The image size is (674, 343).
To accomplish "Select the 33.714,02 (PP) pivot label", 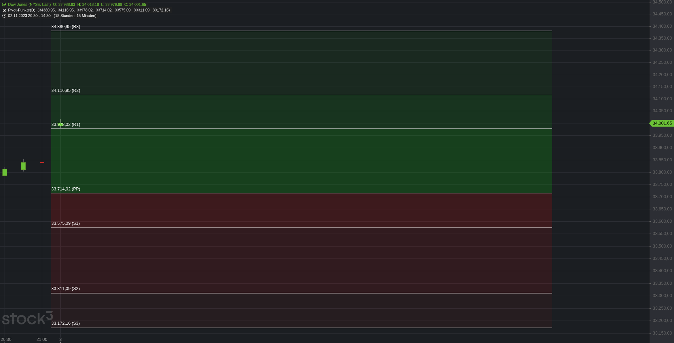I will pos(66,189).
